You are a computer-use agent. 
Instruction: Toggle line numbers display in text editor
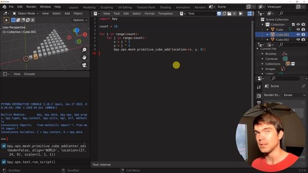coord(249,13)
